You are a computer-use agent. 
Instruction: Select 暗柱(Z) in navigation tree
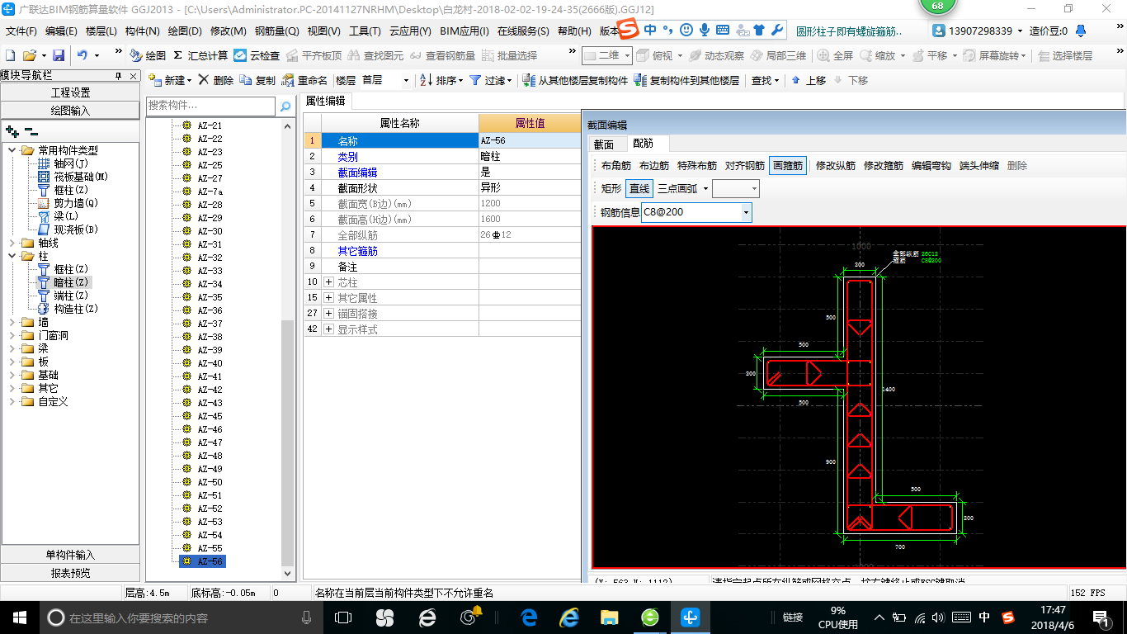[70, 282]
